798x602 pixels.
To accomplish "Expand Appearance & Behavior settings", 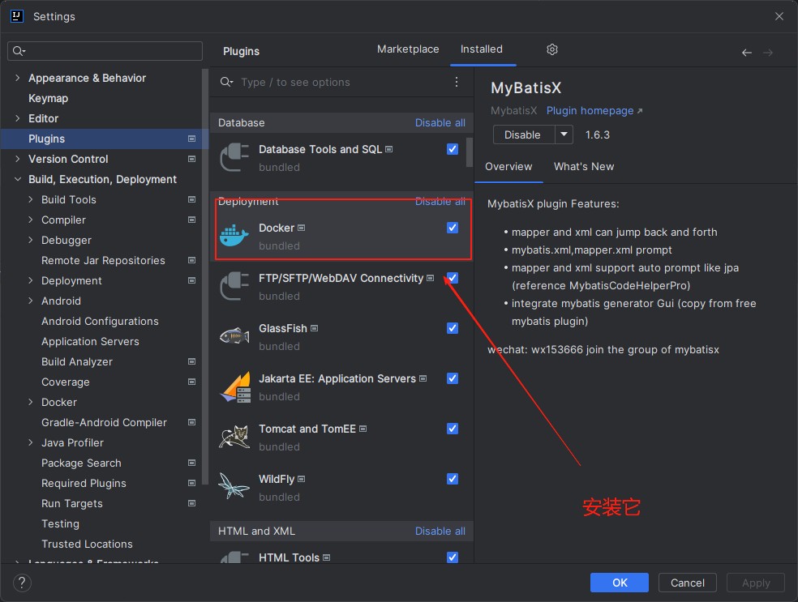I will point(18,78).
